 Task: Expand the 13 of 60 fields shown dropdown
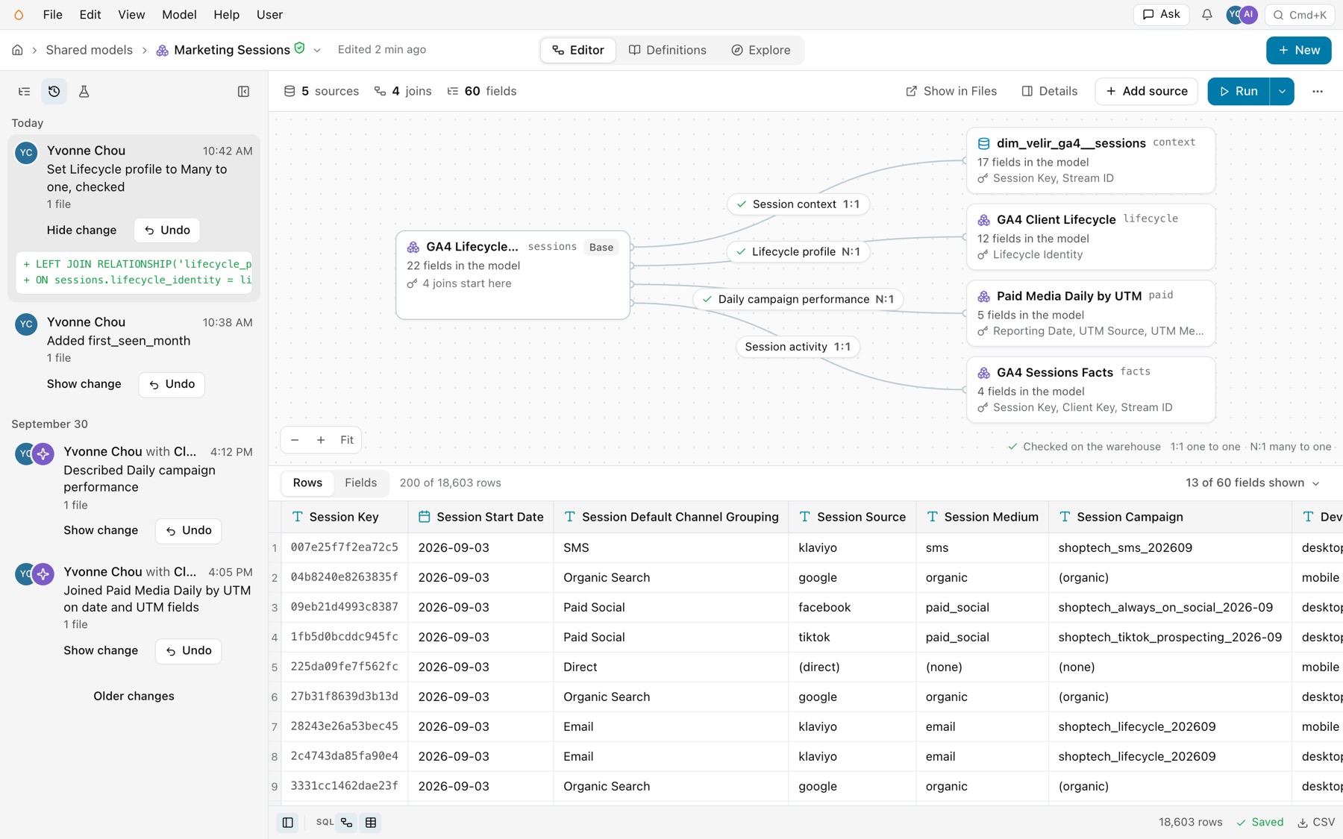coord(1253,483)
